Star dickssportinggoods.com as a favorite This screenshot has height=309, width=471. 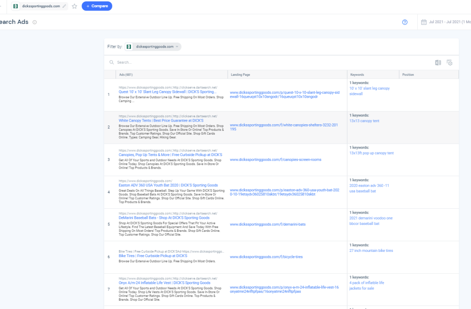click(x=75, y=6)
